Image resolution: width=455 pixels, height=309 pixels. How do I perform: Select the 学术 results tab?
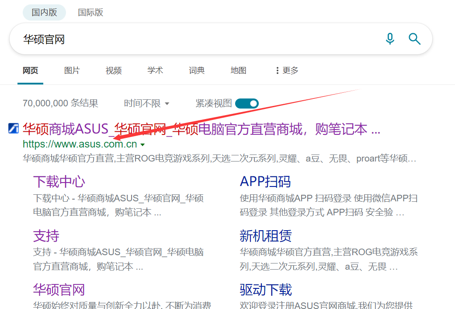pos(155,70)
